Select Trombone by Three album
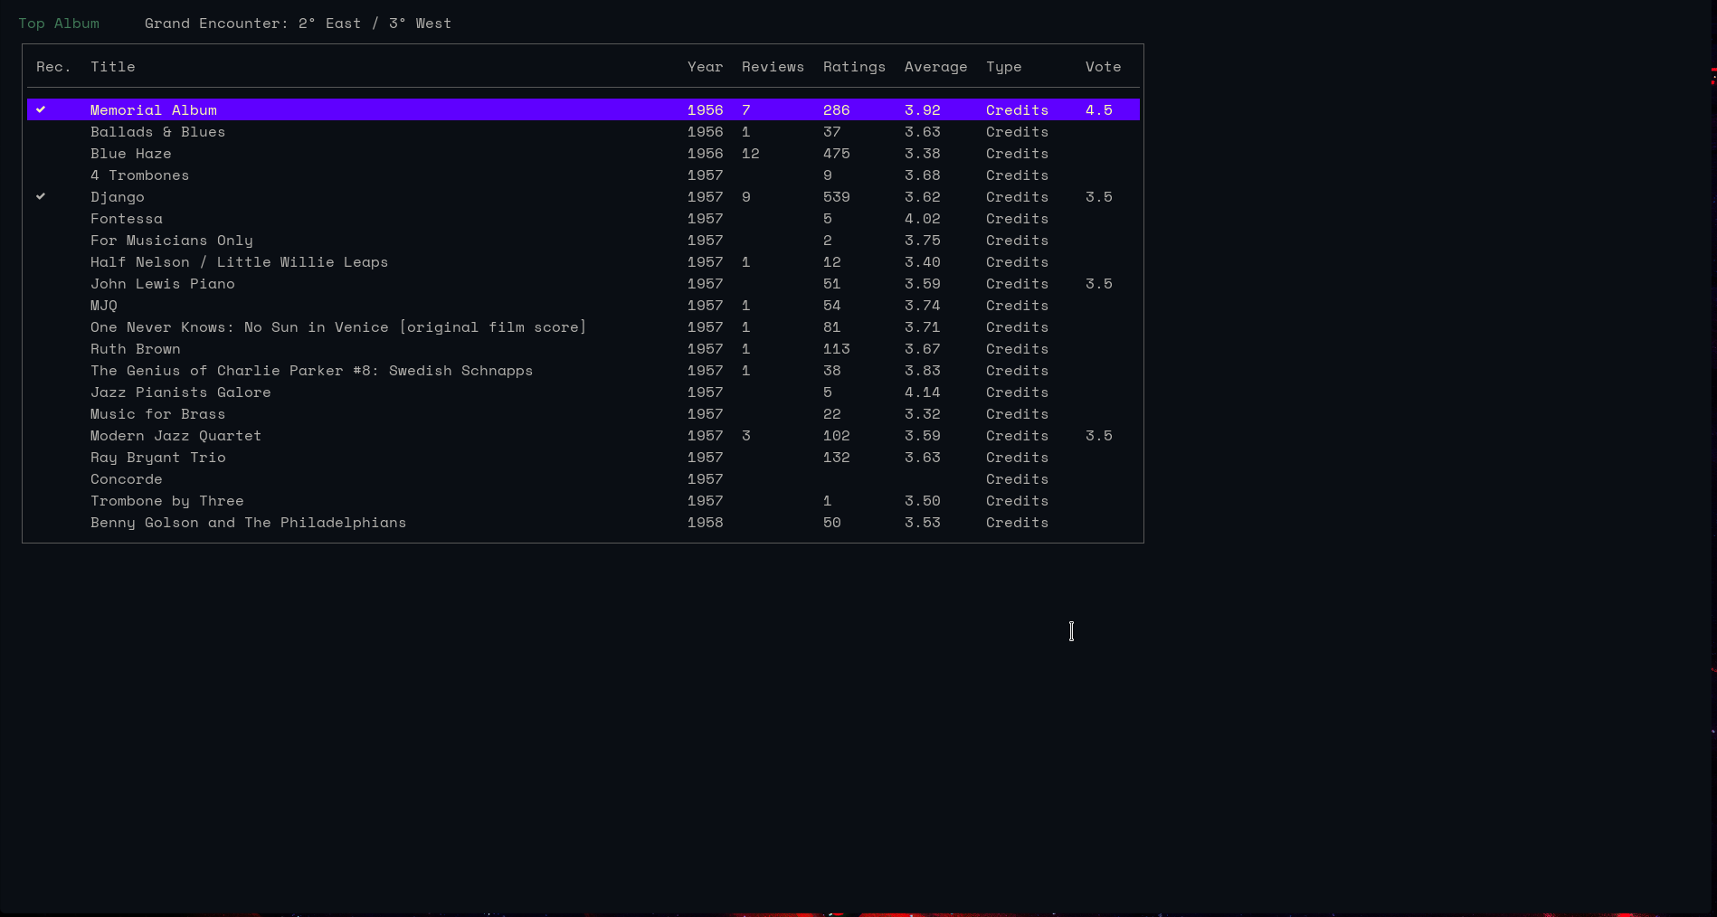 [x=167, y=501]
